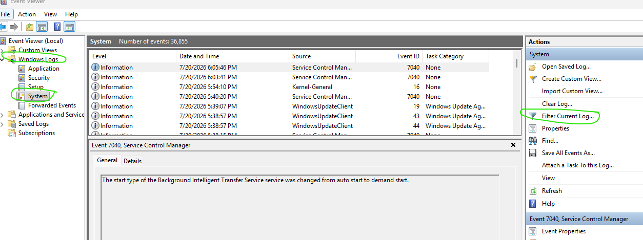643x240 pixels.
Task: Toggle the Show/Hide Console Tree toolbar icon
Action: click(42, 27)
